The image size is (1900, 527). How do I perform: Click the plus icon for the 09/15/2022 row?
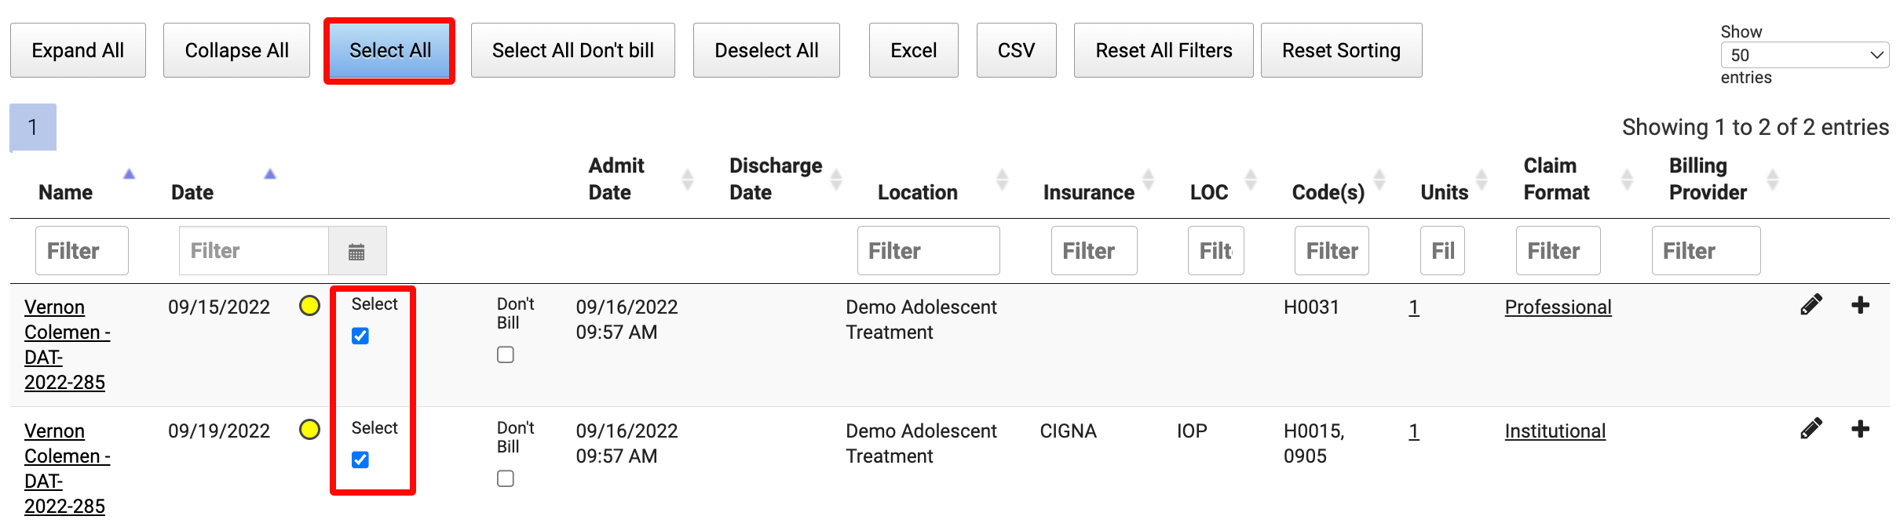1860,305
